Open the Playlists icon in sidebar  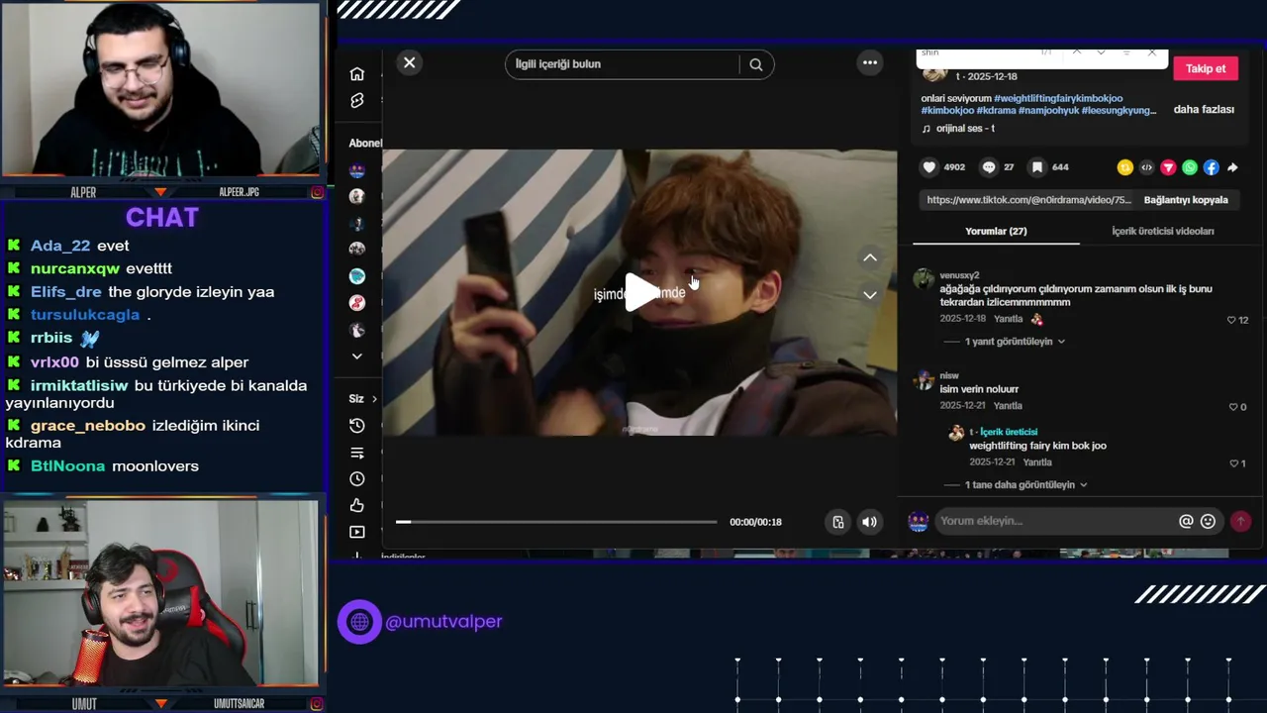pyautogui.click(x=357, y=453)
